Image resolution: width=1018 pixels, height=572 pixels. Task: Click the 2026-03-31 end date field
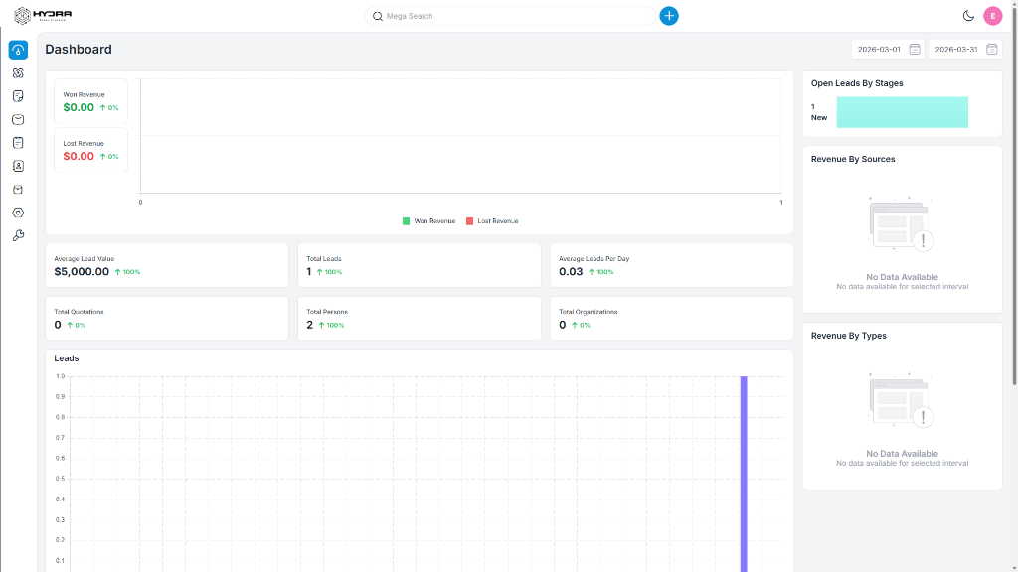click(x=964, y=50)
